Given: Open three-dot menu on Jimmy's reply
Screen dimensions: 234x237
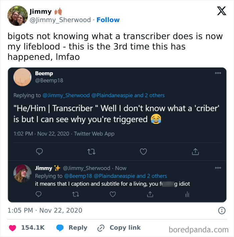Looking at the screenshot, I should (218, 168).
